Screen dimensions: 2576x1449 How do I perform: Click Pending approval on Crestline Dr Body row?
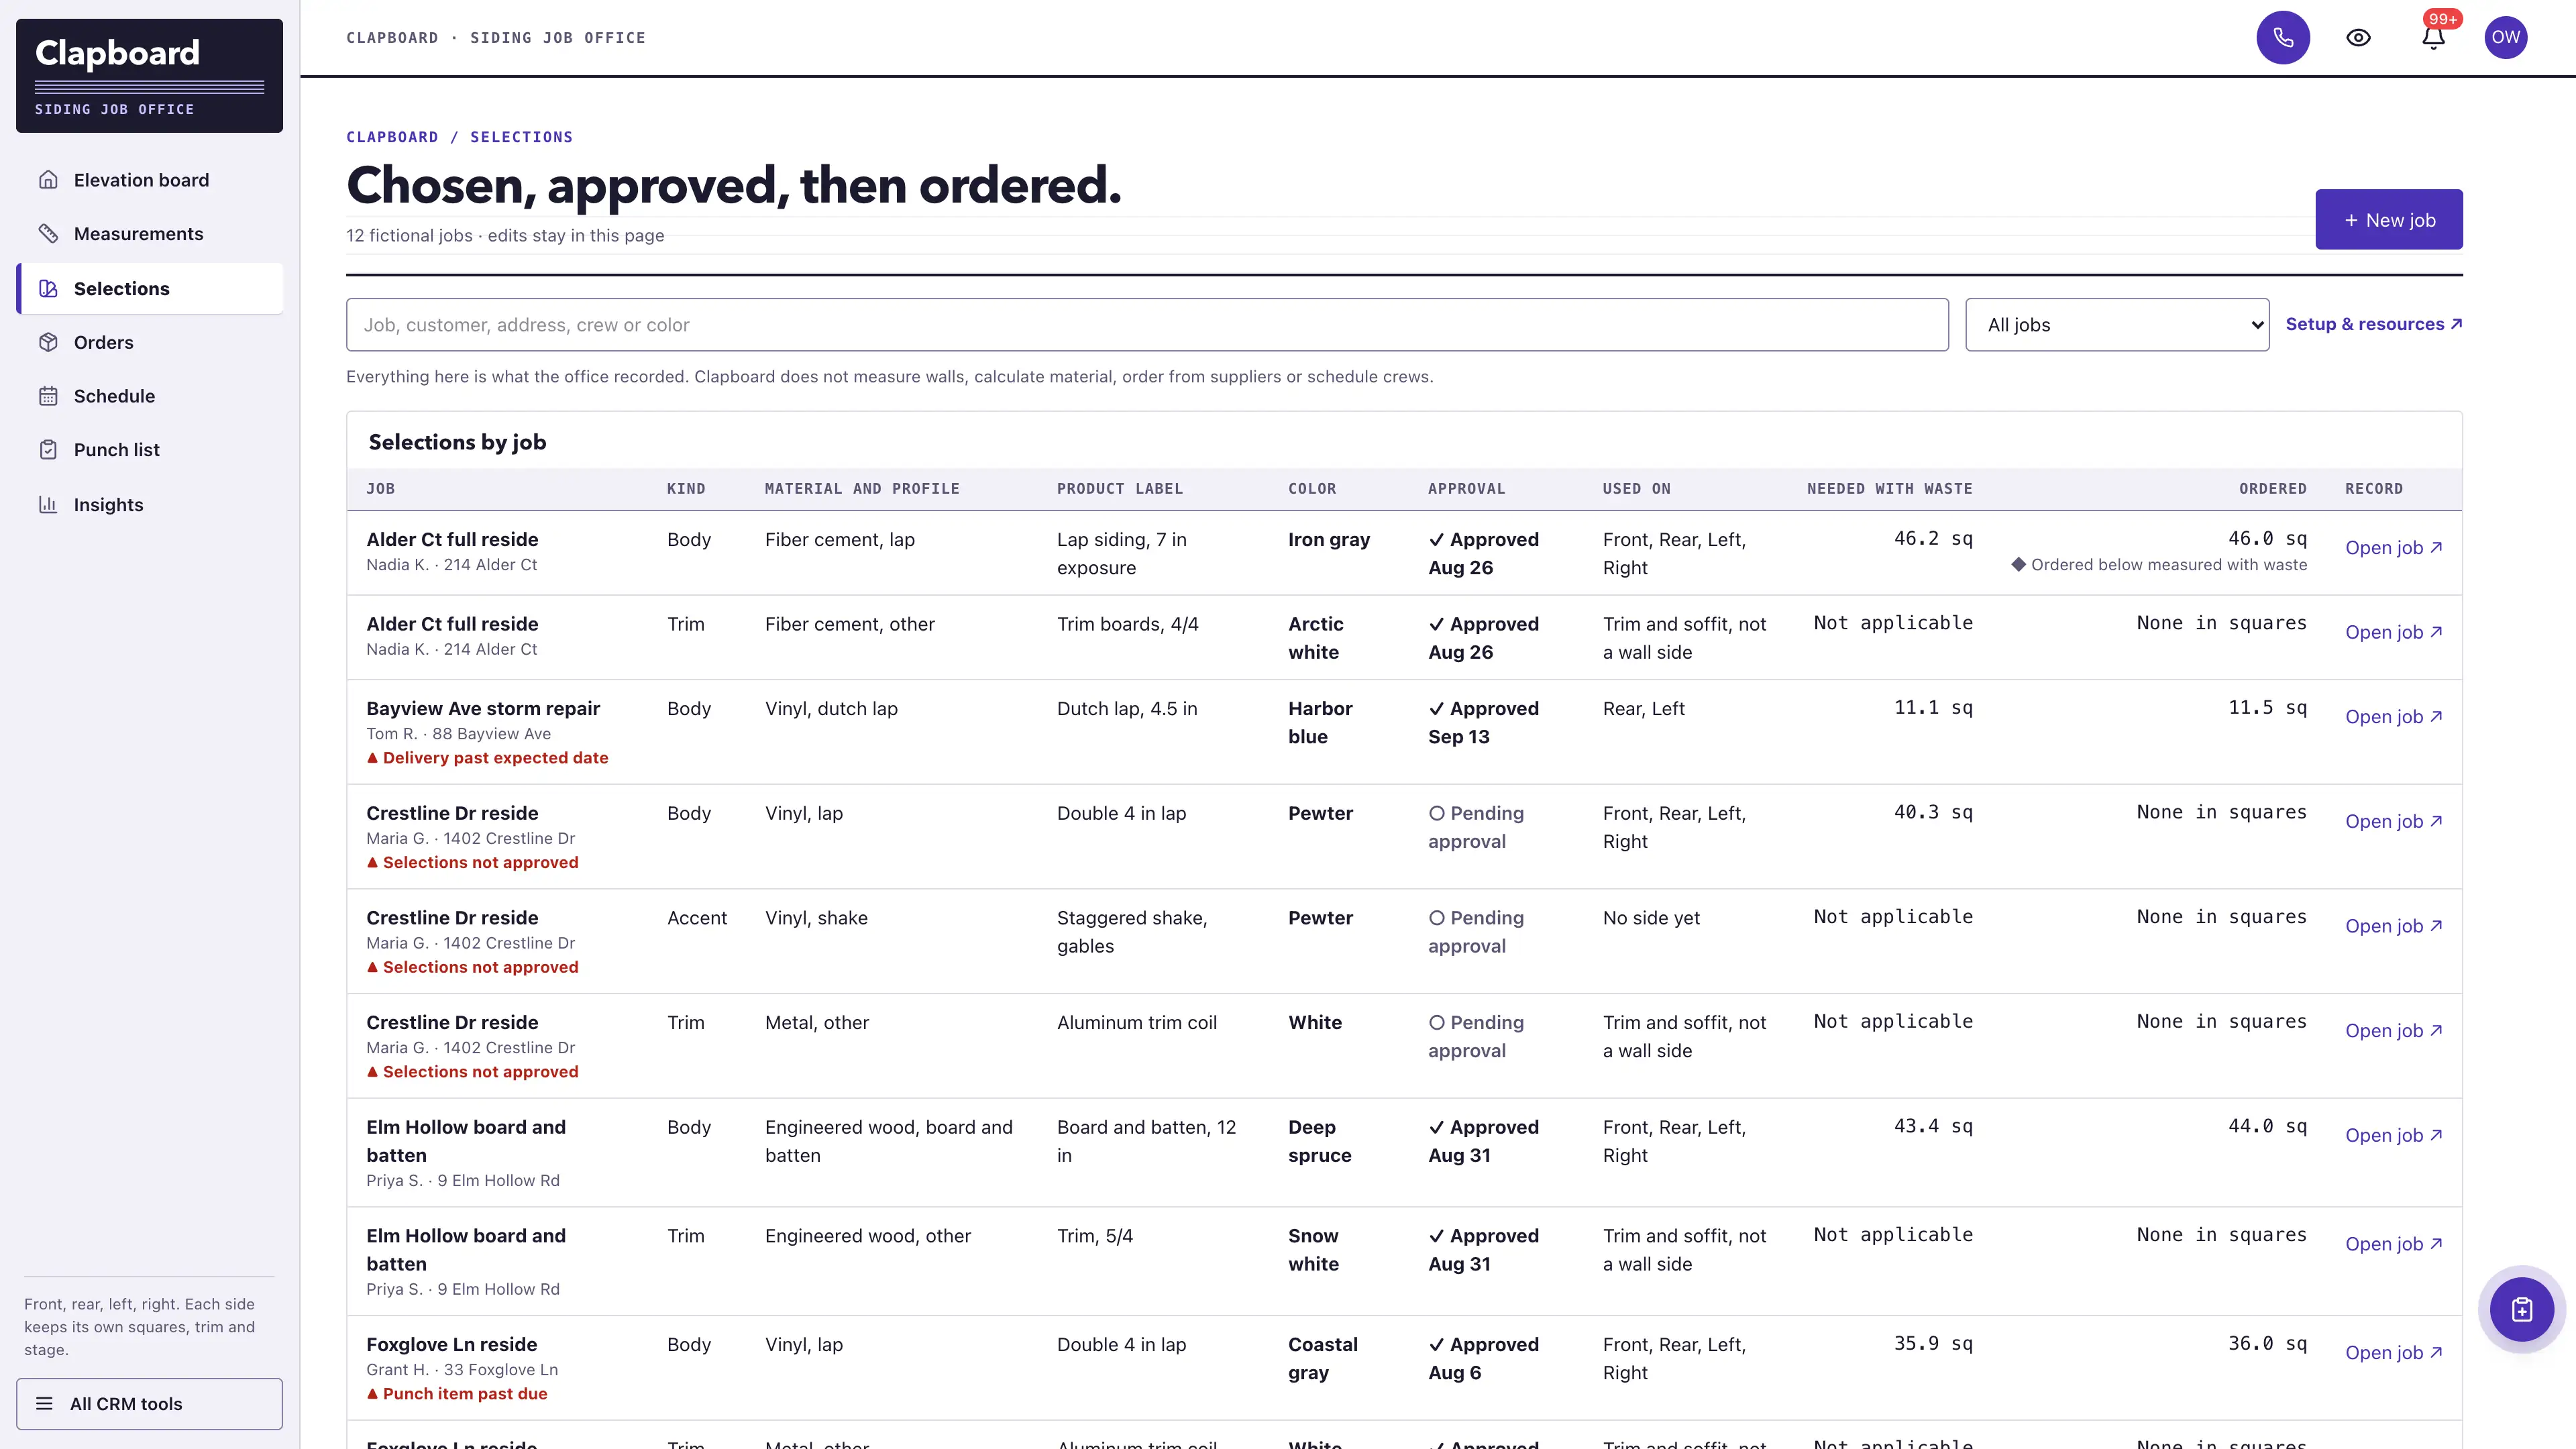(1476, 827)
